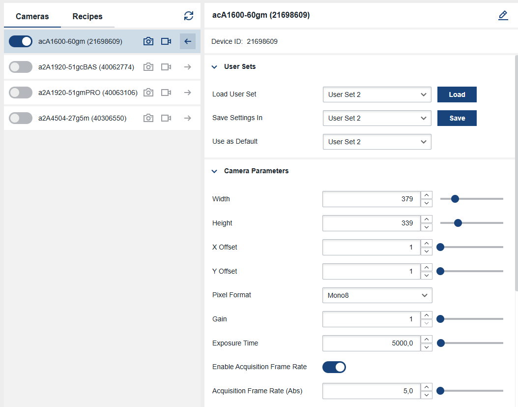The width and height of the screenshot is (518, 407).
Task: Click the Exposure Time input field
Action: 371,344
